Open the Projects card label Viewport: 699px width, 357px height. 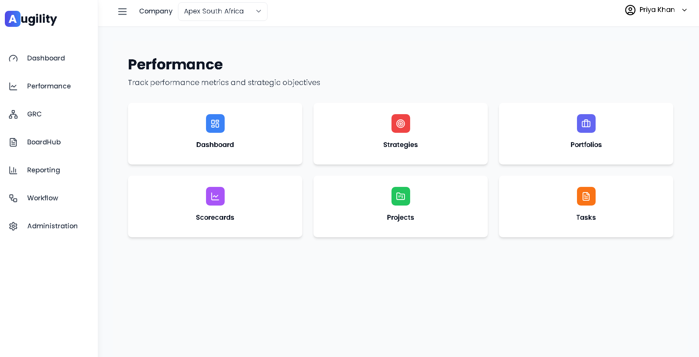[400, 217]
